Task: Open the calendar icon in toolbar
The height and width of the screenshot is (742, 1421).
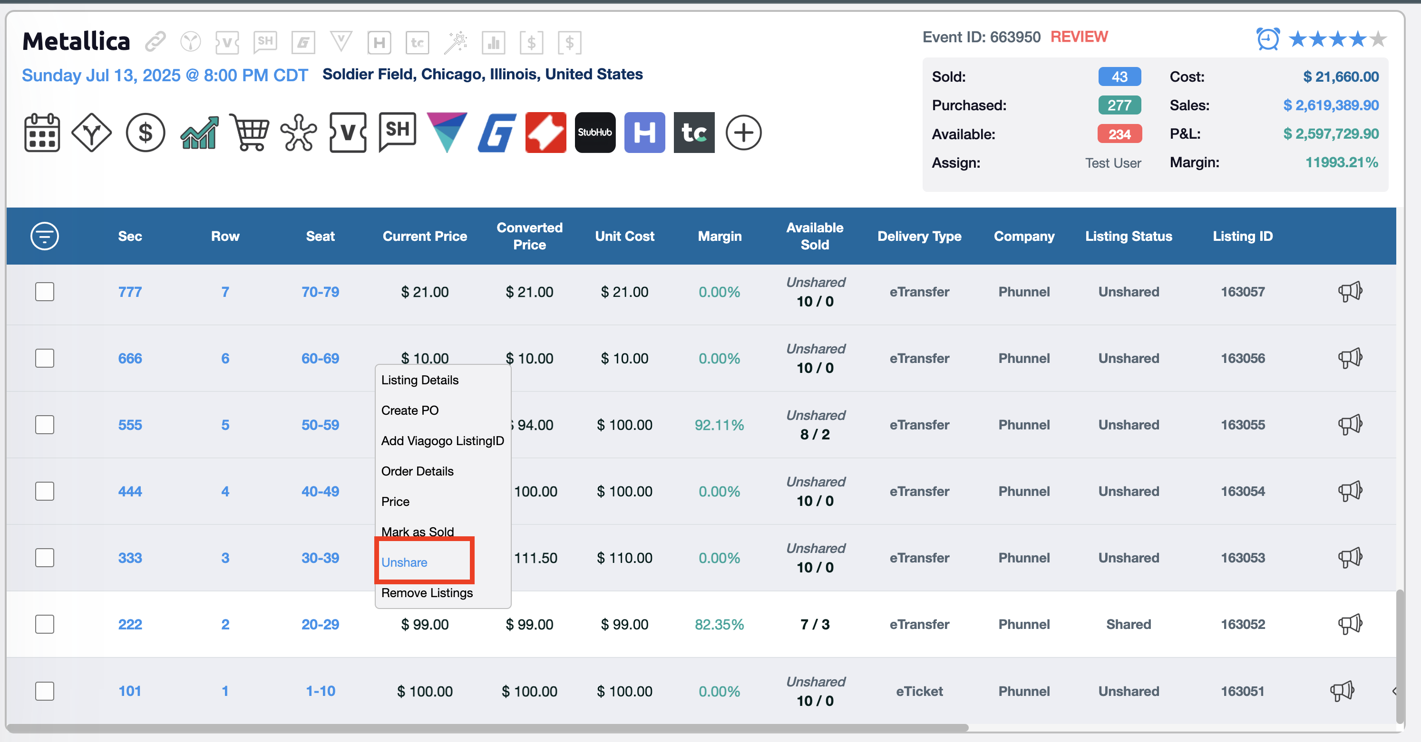Action: click(42, 133)
